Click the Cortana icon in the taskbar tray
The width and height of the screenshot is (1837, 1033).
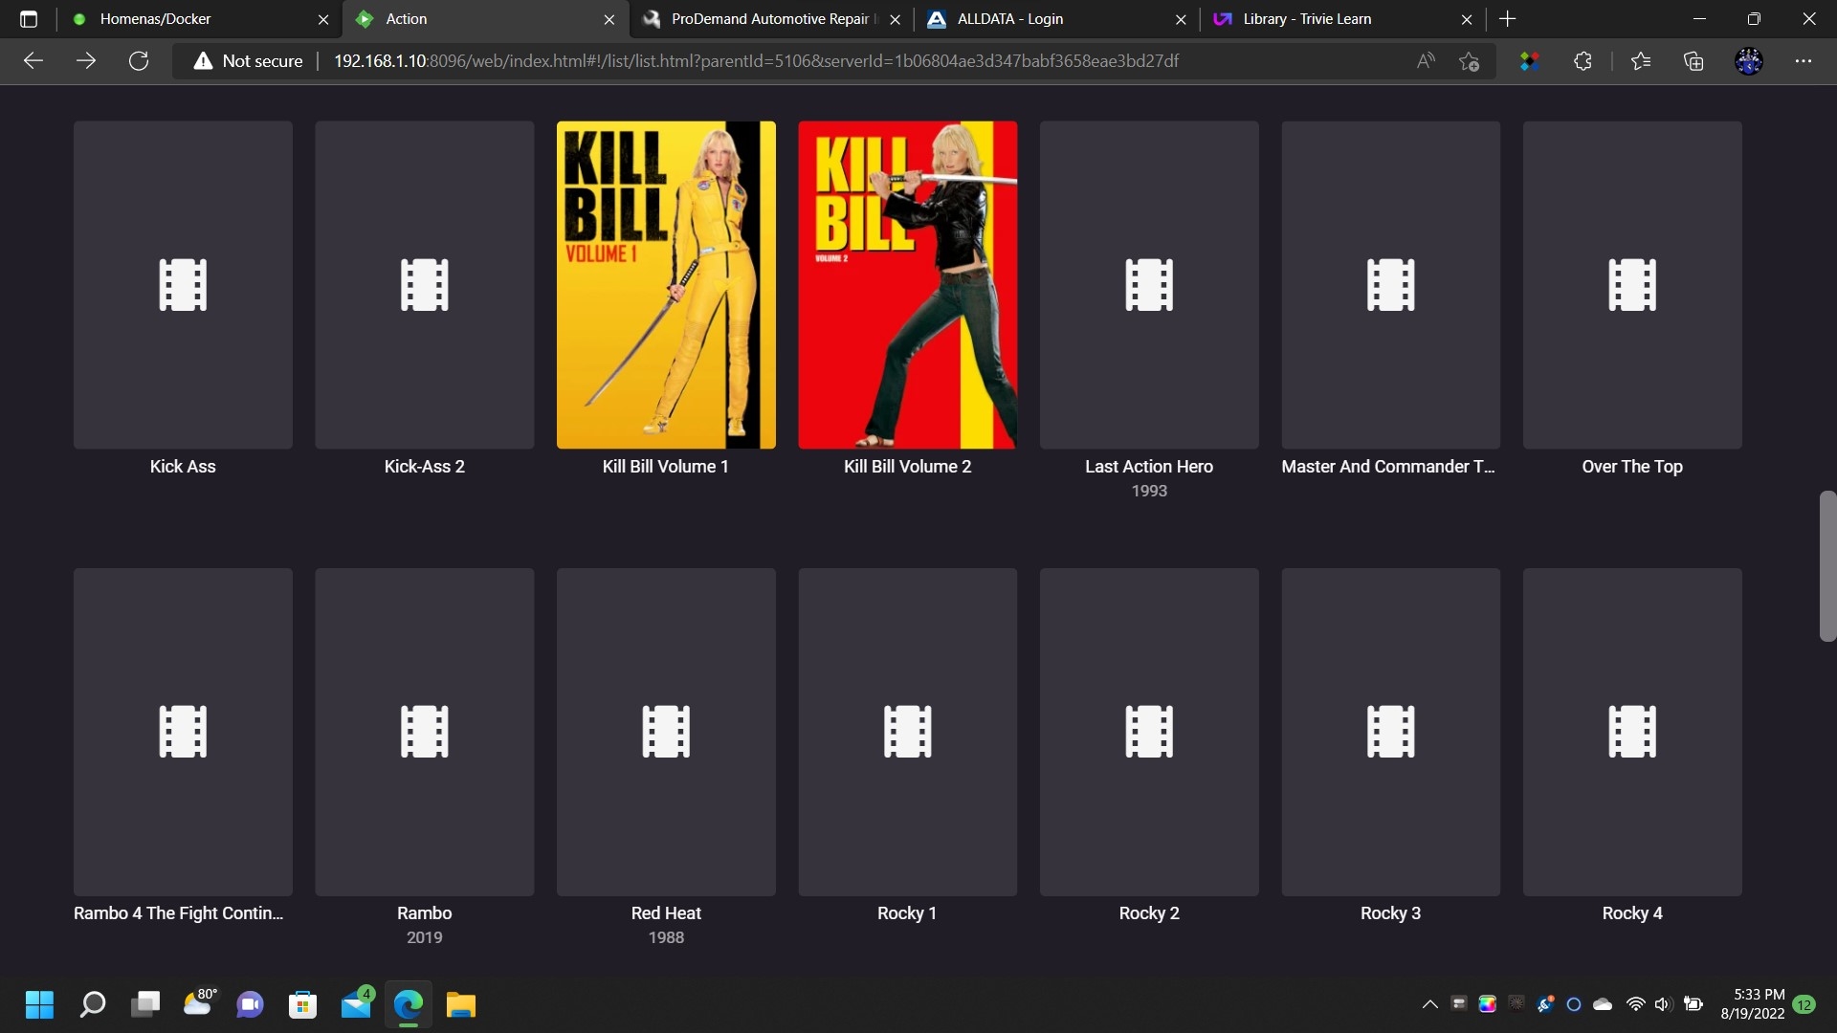point(1574,1004)
